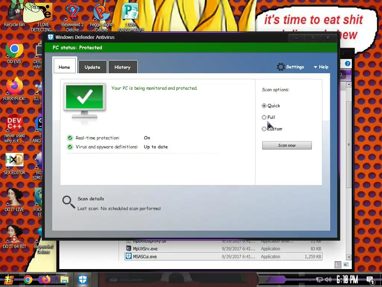Viewport: 382px width, 287px height.
Task: Click the Windows Defender shield title icon
Action: coord(50,37)
